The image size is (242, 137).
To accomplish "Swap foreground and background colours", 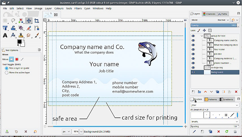I will point(24,40).
